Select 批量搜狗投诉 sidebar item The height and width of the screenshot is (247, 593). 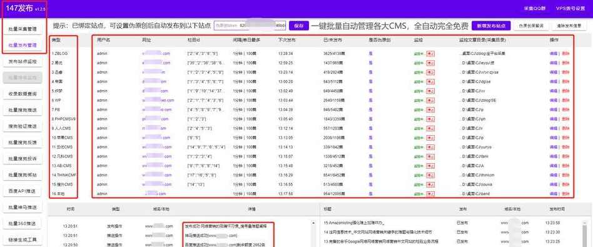[23, 159]
